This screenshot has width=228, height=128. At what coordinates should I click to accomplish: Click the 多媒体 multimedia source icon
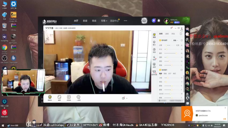click(69, 98)
